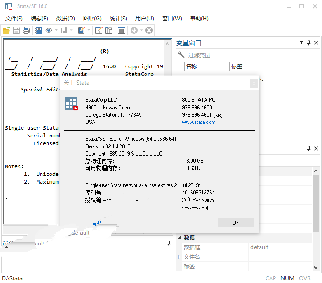The width and height of the screenshot is (322, 283).
Task: Select the 标签 row in properties panel
Action: pos(247,266)
